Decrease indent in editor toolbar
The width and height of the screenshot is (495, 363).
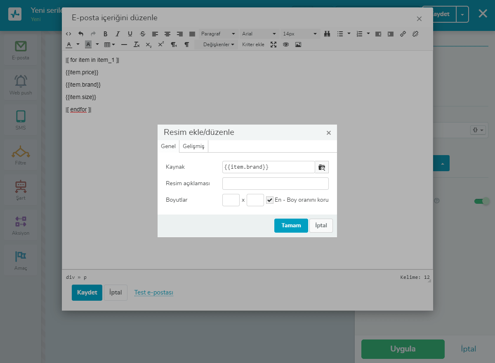click(378, 34)
